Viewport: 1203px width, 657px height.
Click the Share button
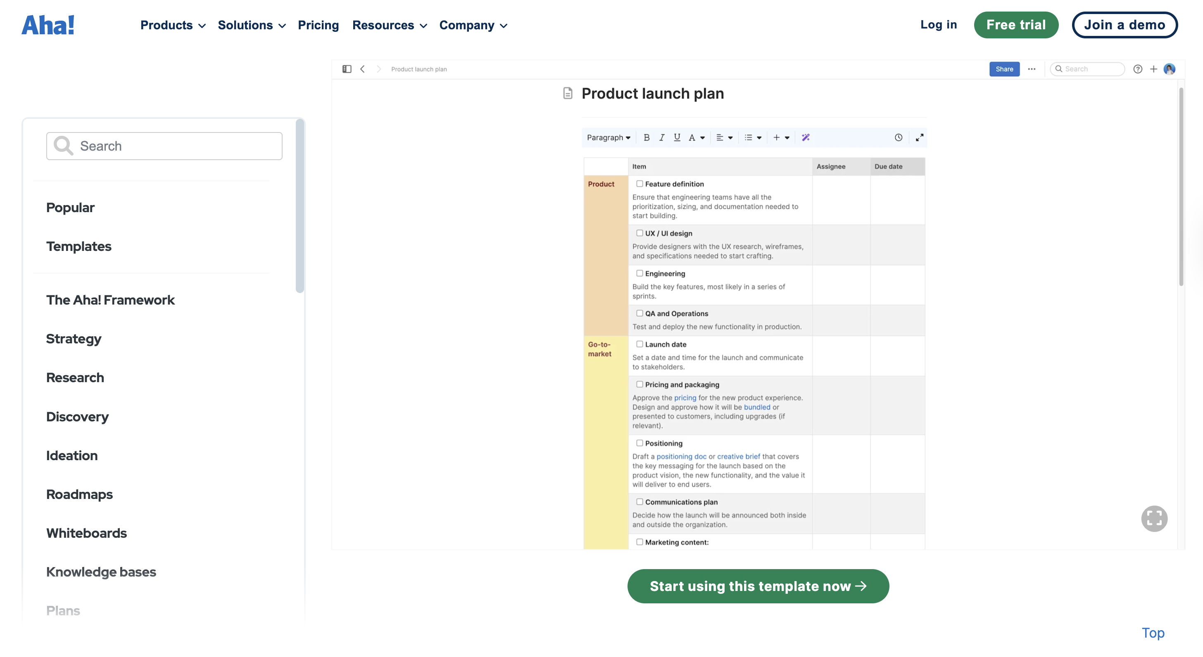tap(1004, 69)
